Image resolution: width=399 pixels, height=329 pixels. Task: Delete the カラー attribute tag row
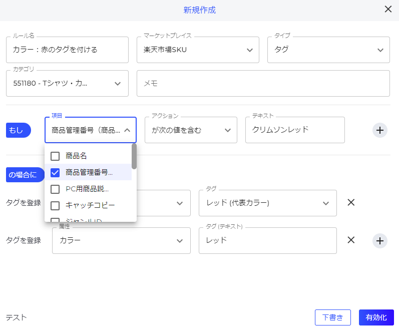pos(351,240)
